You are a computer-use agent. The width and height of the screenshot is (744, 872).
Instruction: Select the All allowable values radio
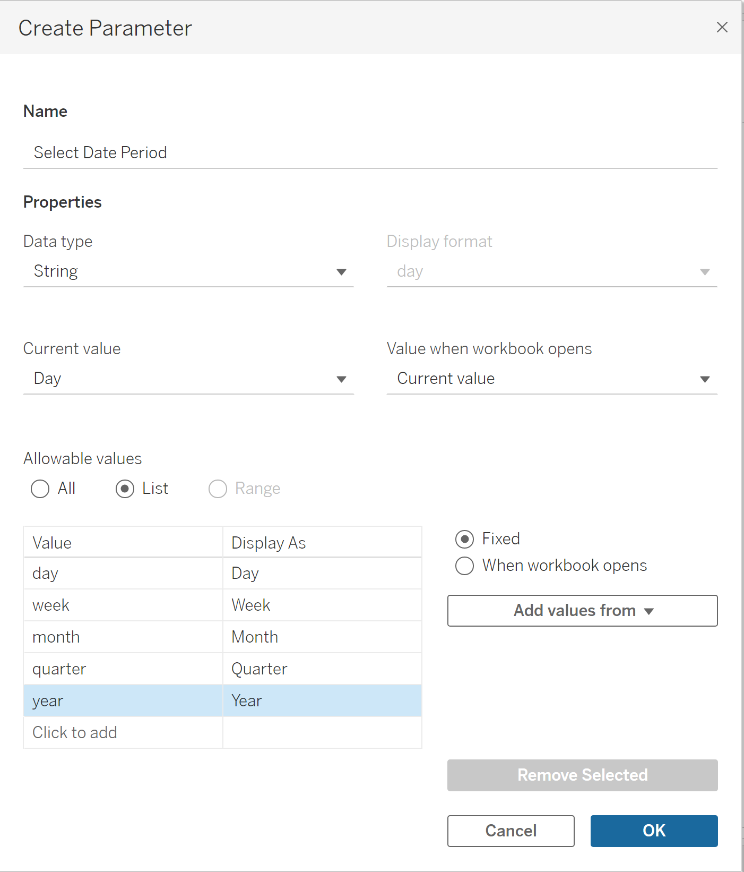(40, 489)
